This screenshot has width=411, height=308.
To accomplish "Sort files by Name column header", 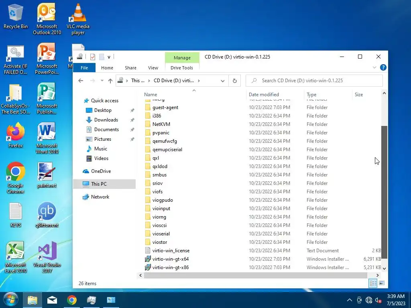I will tap(194, 95).
